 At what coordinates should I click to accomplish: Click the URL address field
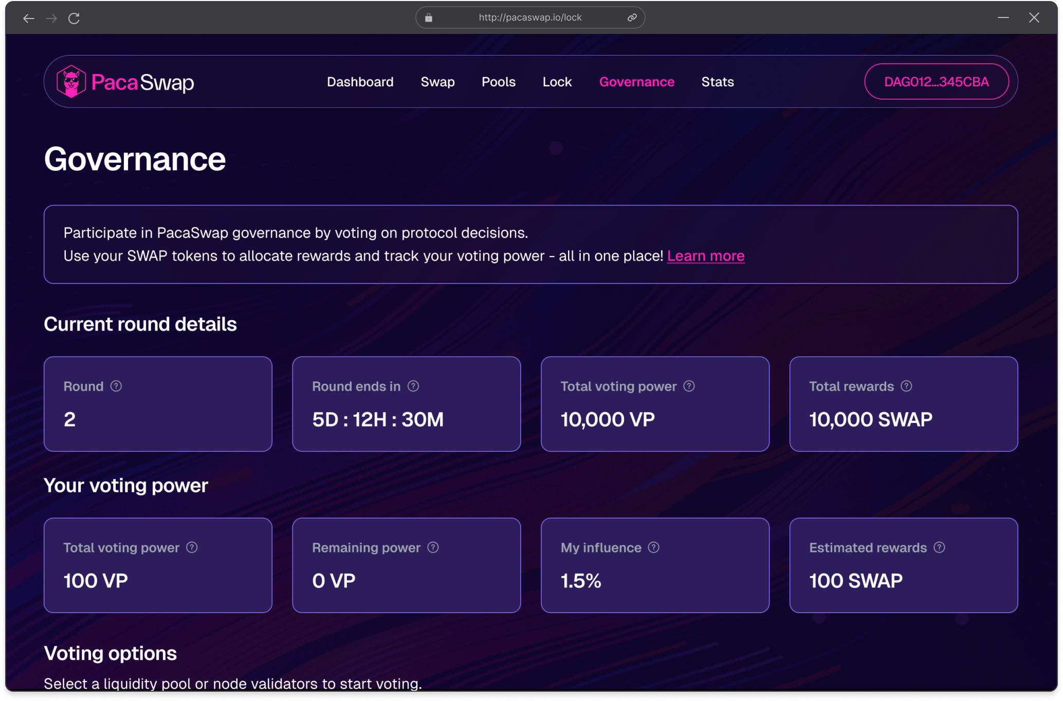[x=529, y=17]
